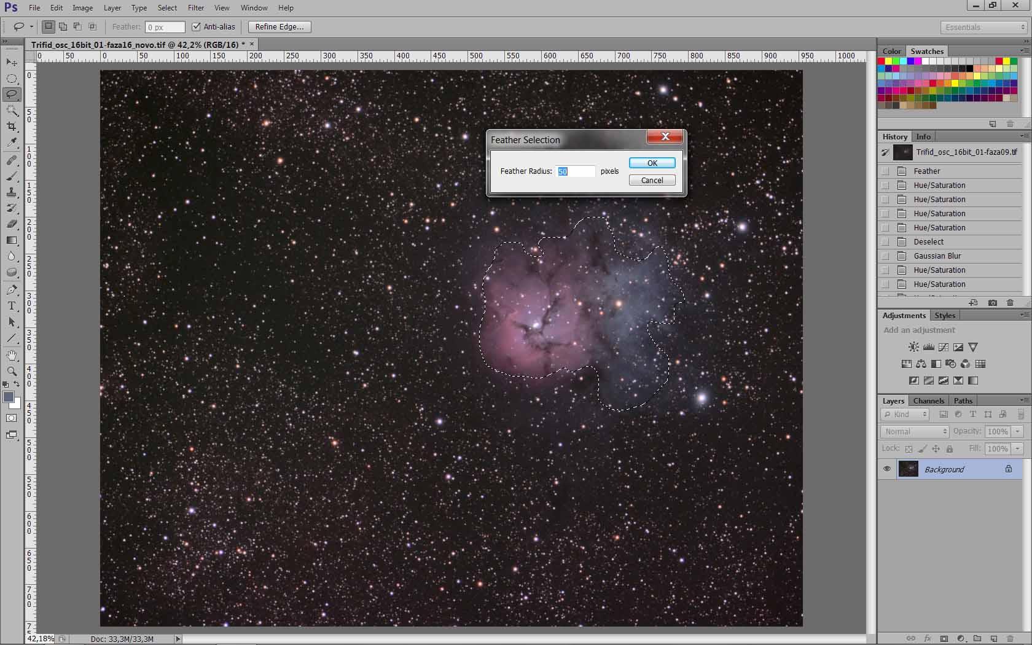Click Cancel in the Feather Selection dialog
This screenshot has width=1032, height=645.
(652, 180)
